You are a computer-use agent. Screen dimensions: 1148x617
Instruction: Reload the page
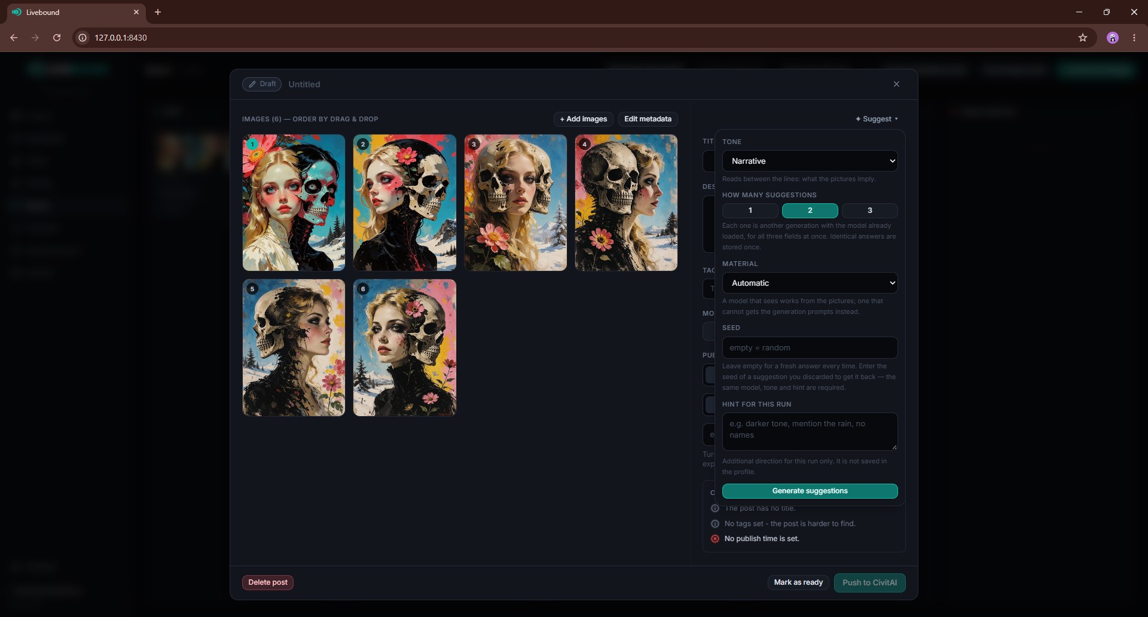coord(57,38)
